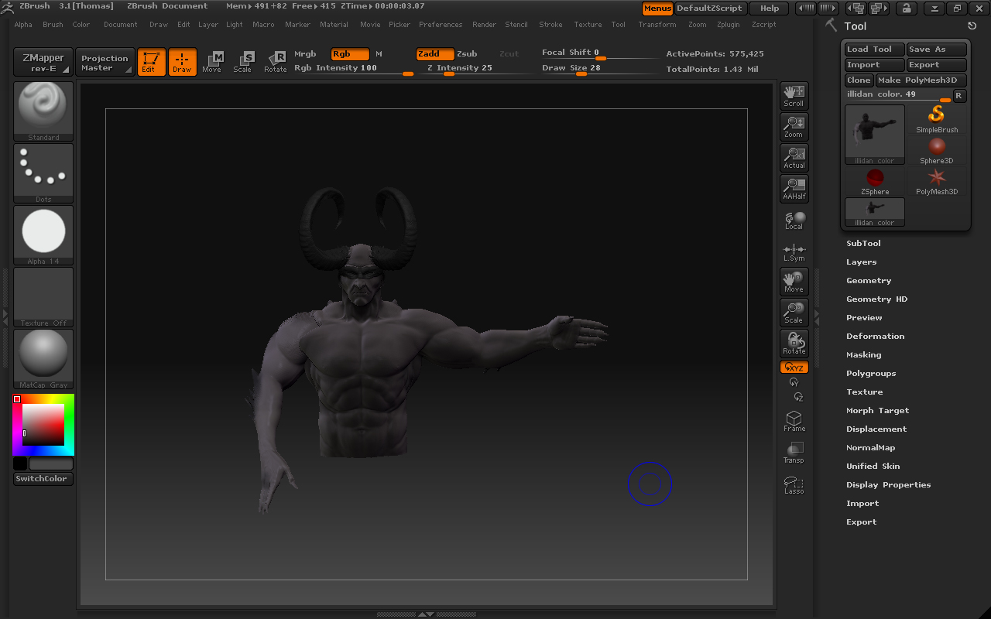Activate the Rotate tool next to Scale

click(x=276, y=62)
